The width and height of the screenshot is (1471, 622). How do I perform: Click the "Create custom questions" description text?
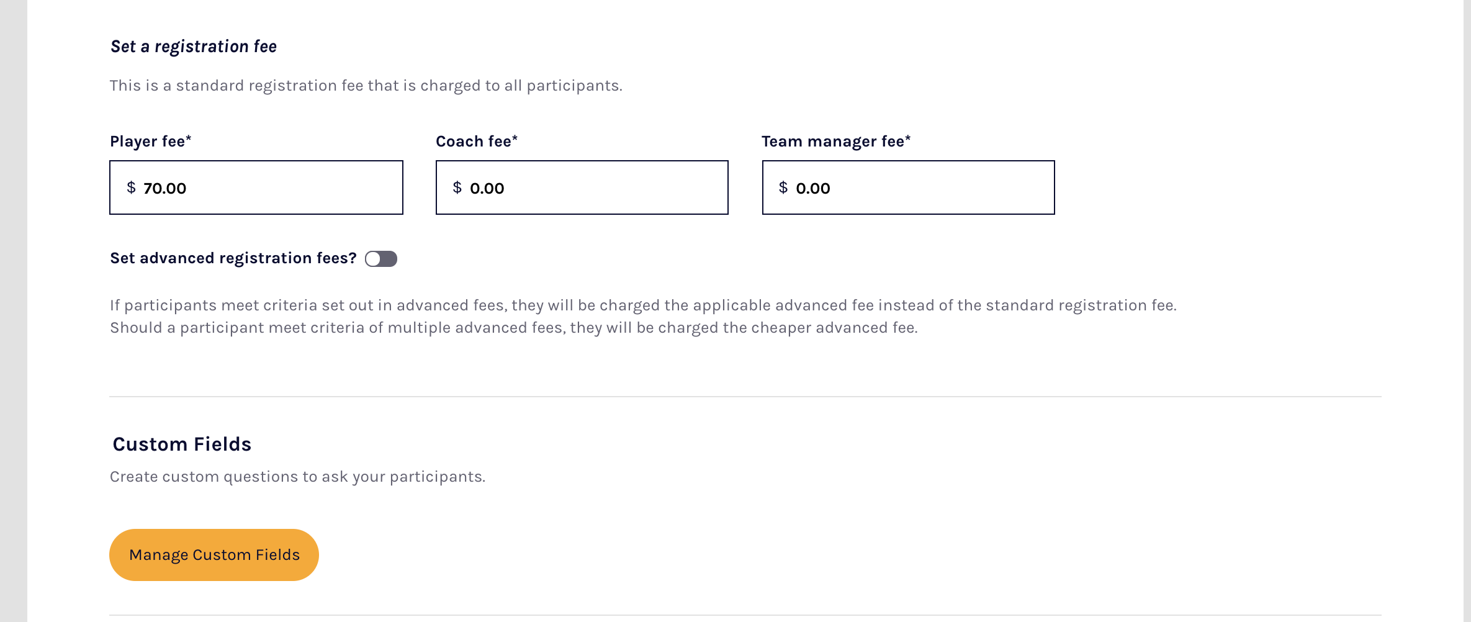[298, 477]
